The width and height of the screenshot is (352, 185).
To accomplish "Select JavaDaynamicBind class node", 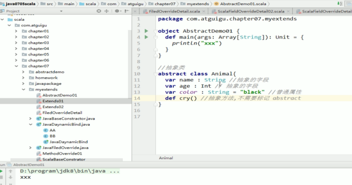I will (x=69, y=142).
